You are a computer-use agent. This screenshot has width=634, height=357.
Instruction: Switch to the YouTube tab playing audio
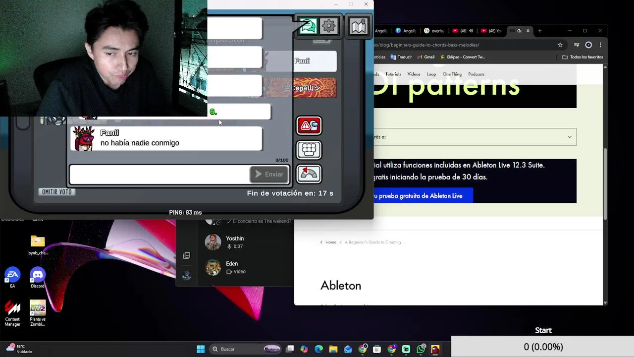coord(462,31)
